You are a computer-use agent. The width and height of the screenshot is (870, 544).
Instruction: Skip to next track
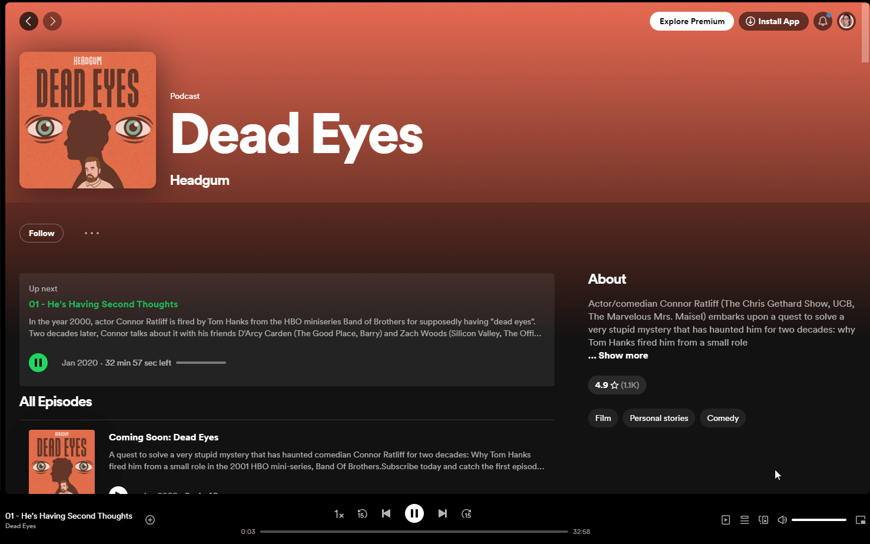pos(443,513)
